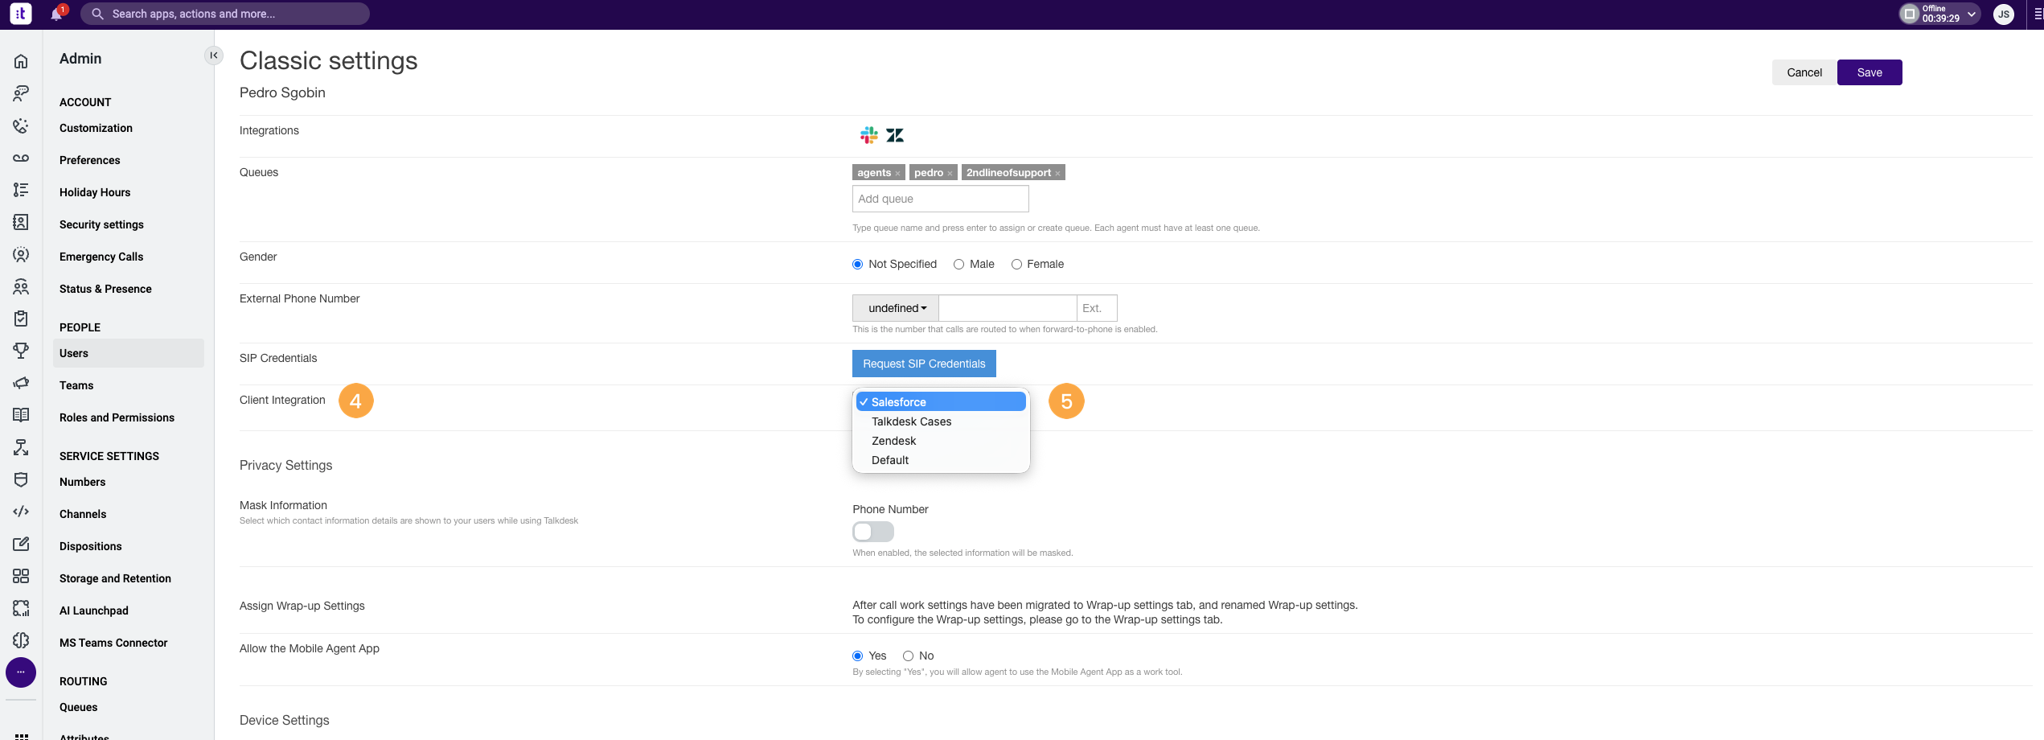The width and height of the screenshot is (2044, 740).
Task: Select Not Specified gender option
Action: click(x=857, y=265)
